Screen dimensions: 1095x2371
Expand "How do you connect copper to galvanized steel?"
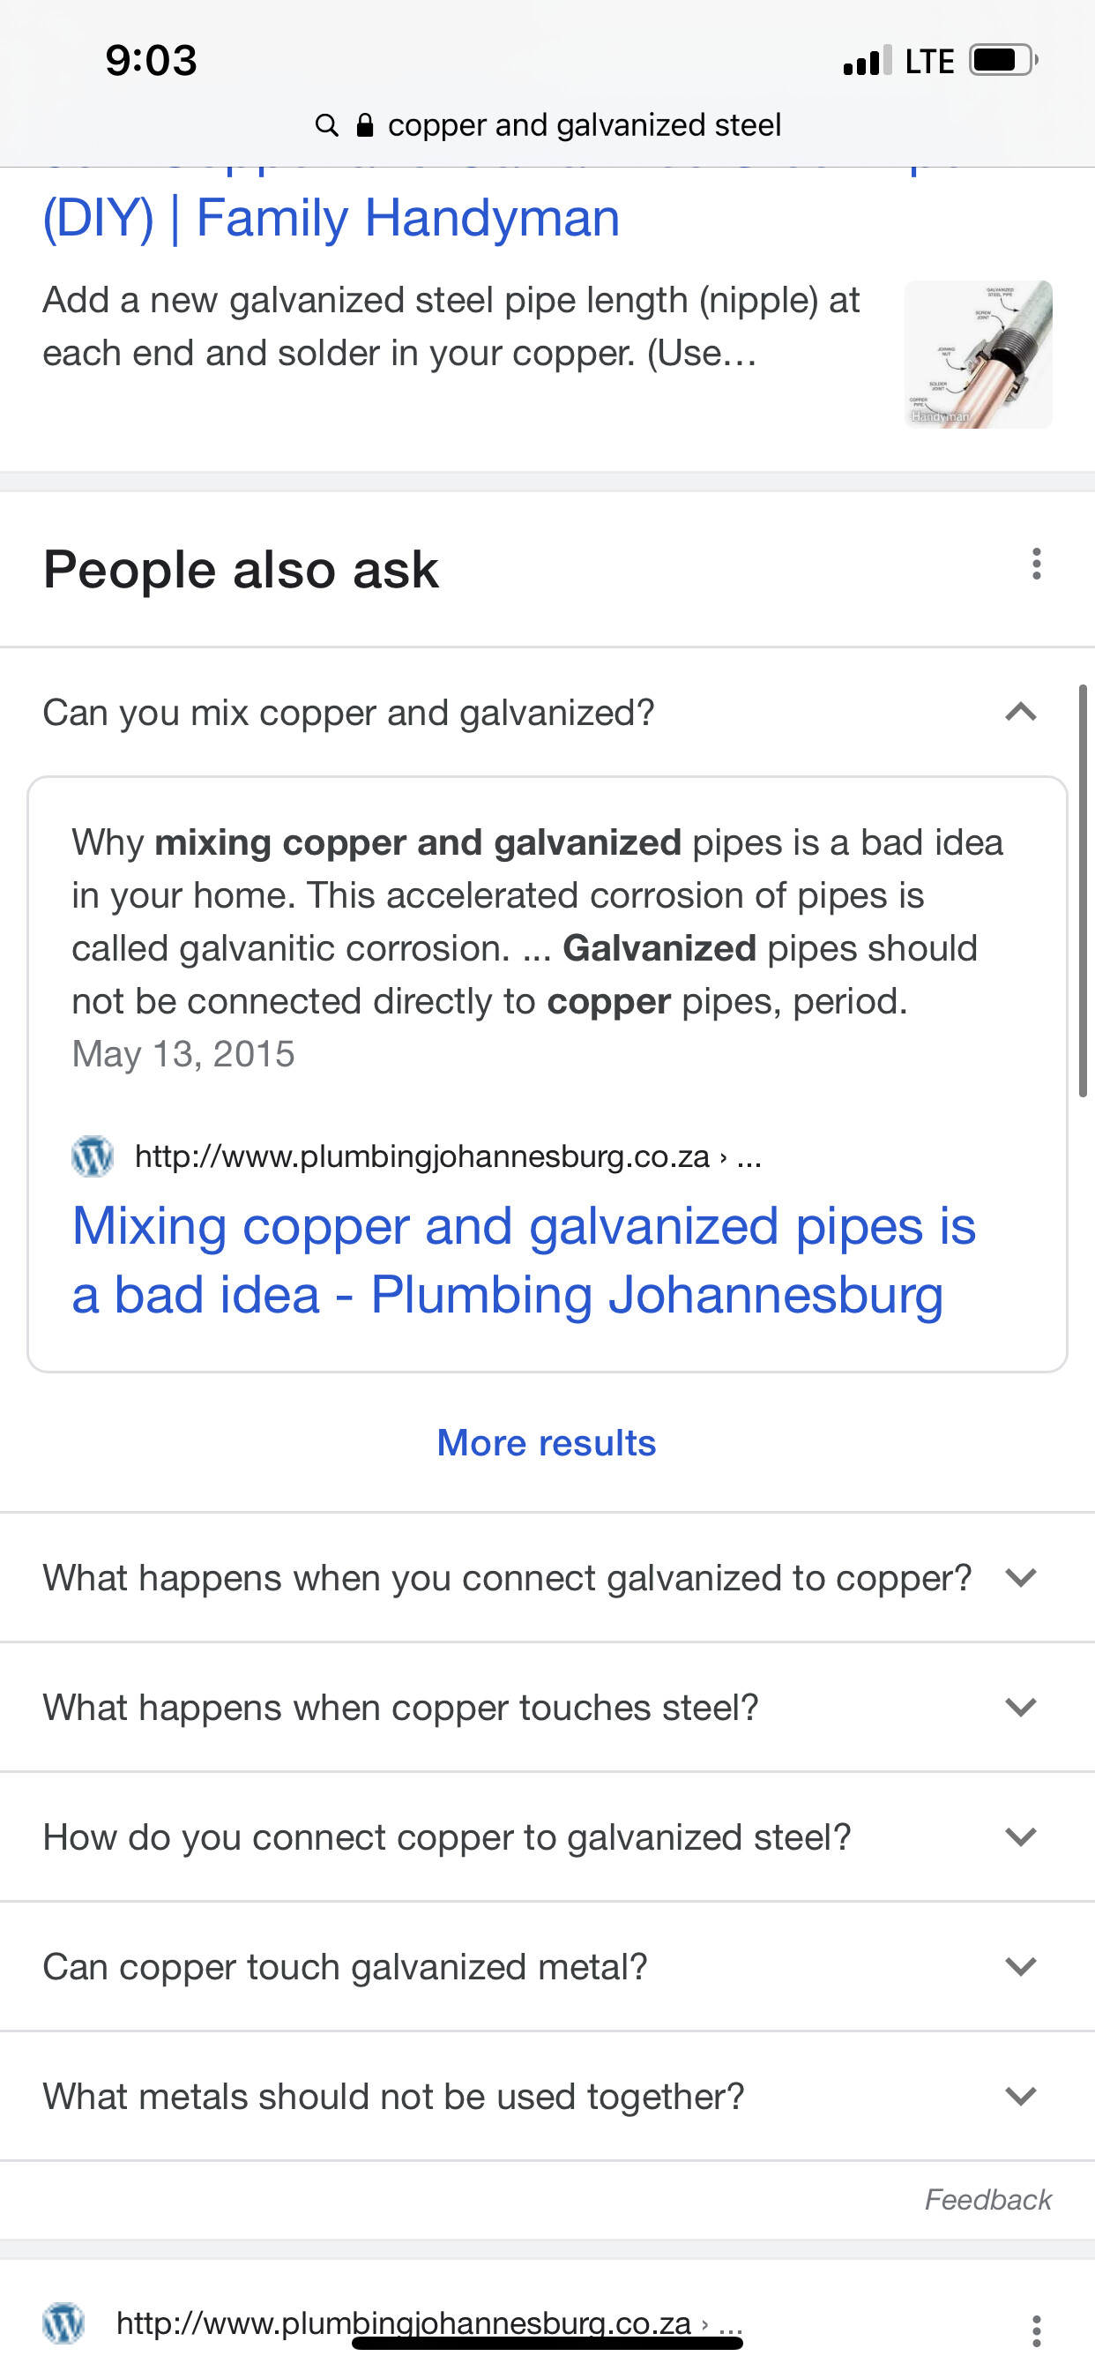(x=547, y=1837)
